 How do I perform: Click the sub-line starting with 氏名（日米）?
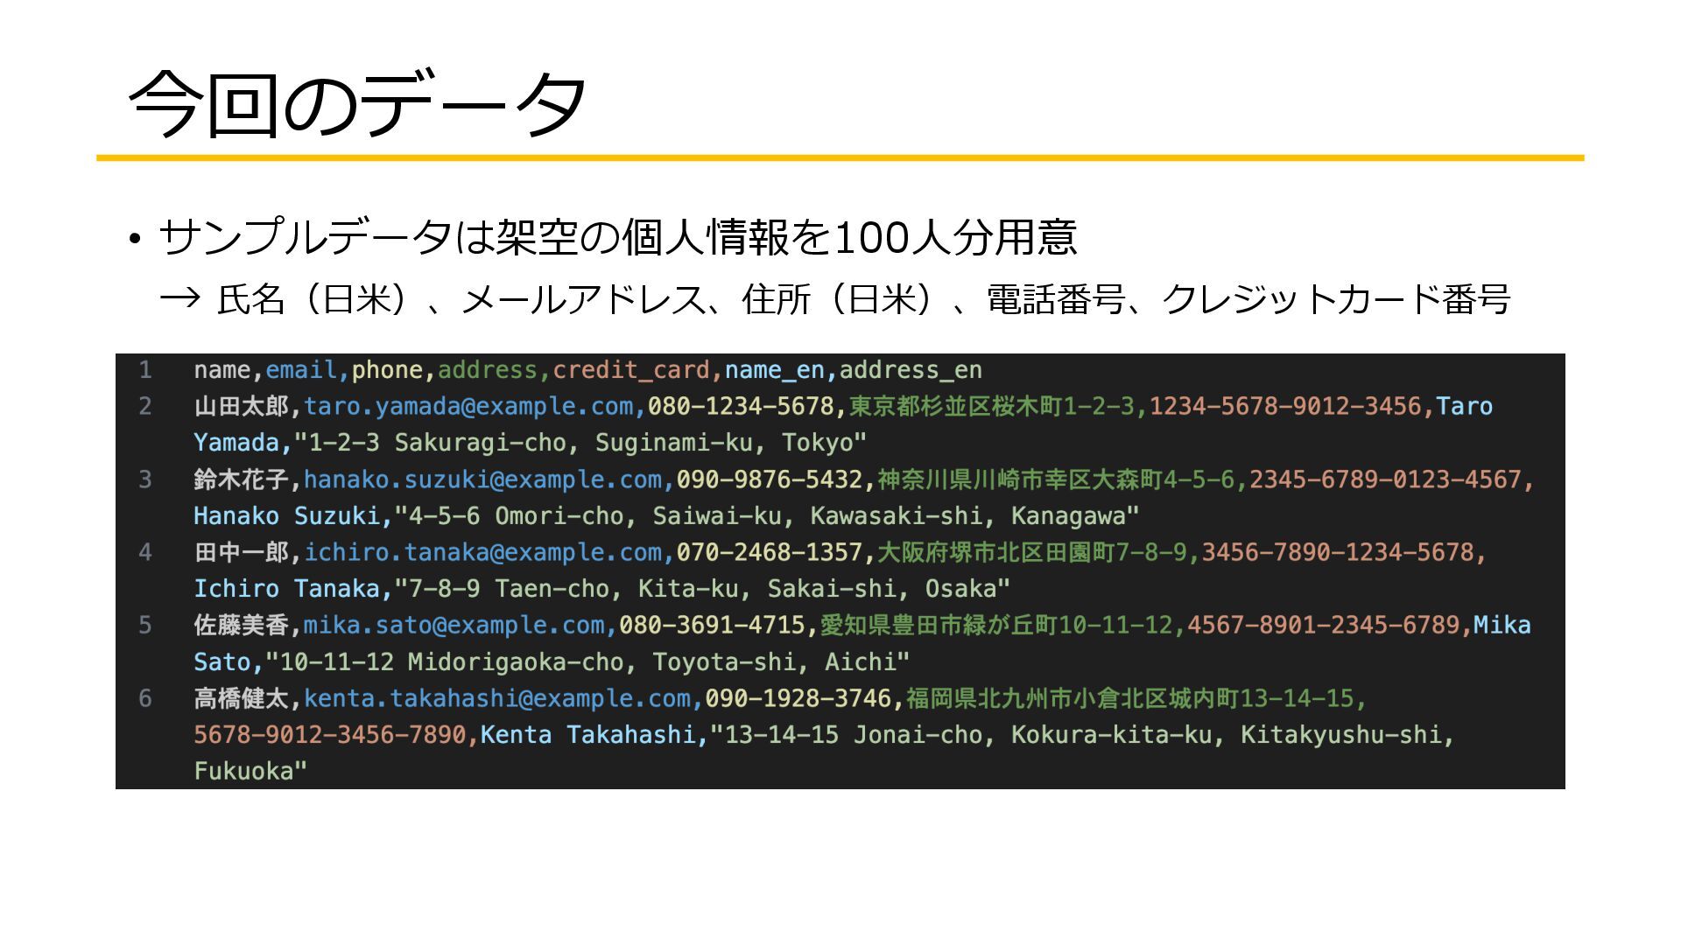pos(863,300)
